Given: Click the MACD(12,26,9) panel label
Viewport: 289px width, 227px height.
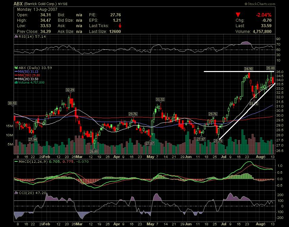Looking at the screenshot, I should tap(33, 162).
